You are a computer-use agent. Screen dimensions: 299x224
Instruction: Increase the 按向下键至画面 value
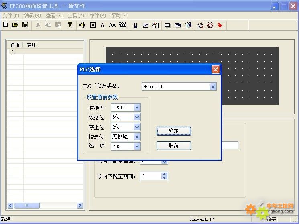tap(164, 174)
